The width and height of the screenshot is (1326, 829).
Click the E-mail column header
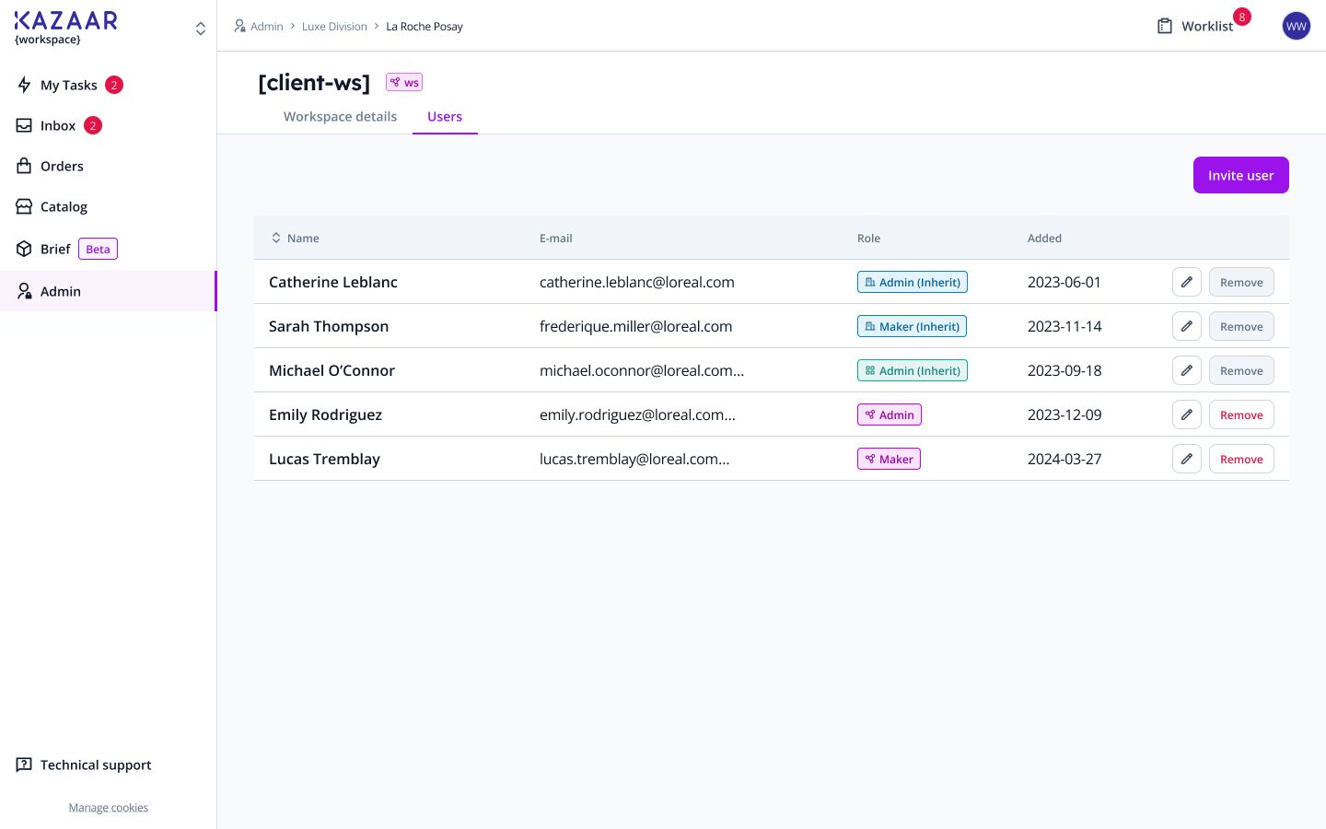556,238
